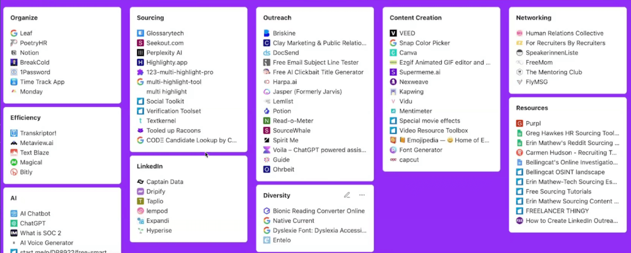Click the Notion bookmark icon
This screenshot has height=253, width=631.
coord(14,53)
